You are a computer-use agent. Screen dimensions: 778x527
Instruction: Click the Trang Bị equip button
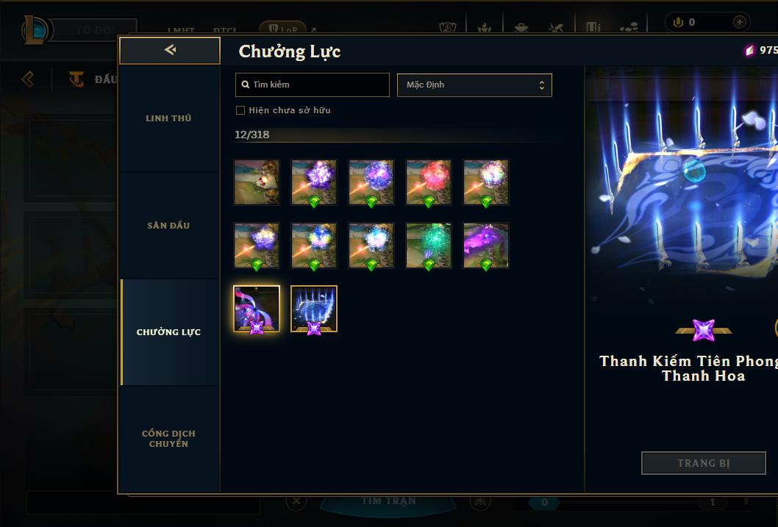click(703, 463)
